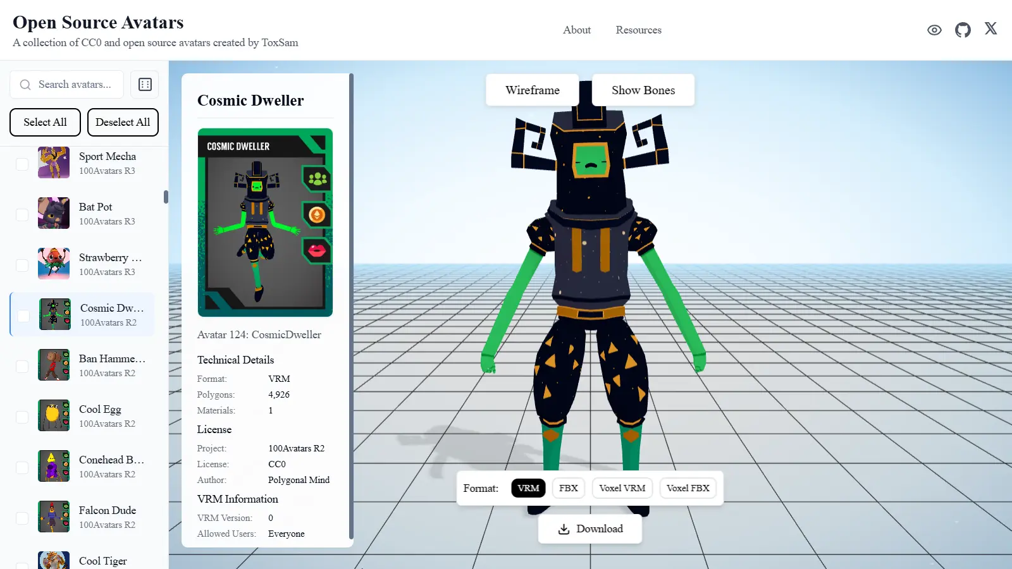
Task: Click the 3D Cosmic Dweller model in viewport
Action: click(590, 297)
